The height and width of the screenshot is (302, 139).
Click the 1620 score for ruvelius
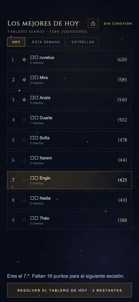(x=122, y=60)
